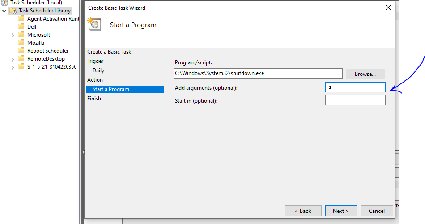This screenshot has width=425, height=224.
Task: Click the empty Start in (optional) field
Action: coord(355,100)
